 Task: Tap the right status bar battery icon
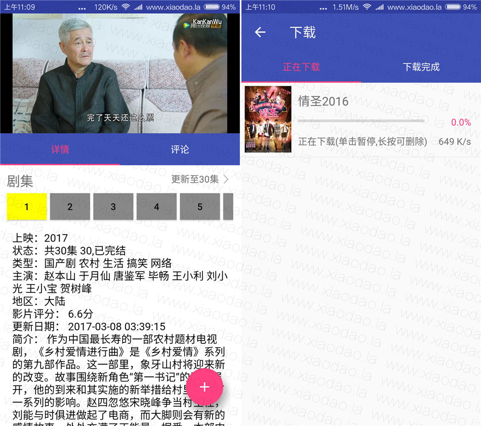(x=453, y=7)
